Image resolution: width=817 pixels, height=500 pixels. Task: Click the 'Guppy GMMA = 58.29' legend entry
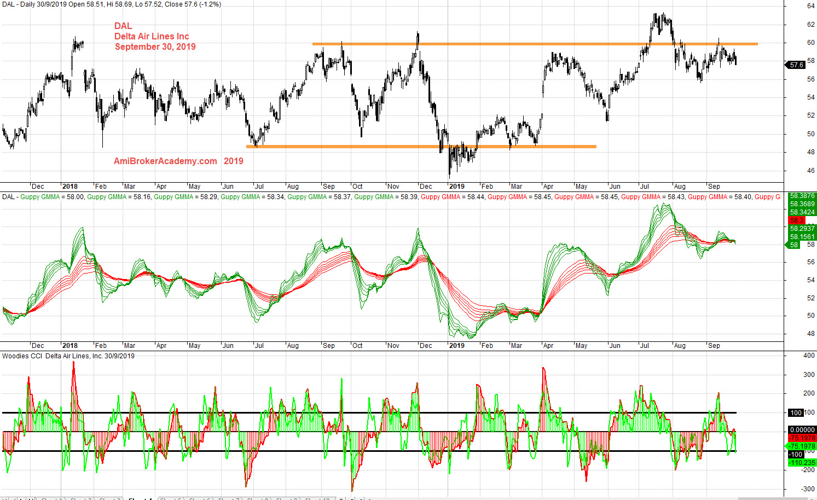point(186,197)
